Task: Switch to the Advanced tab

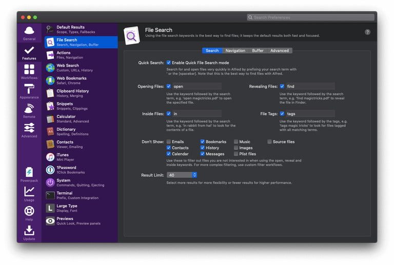Action: coord(280,51)
